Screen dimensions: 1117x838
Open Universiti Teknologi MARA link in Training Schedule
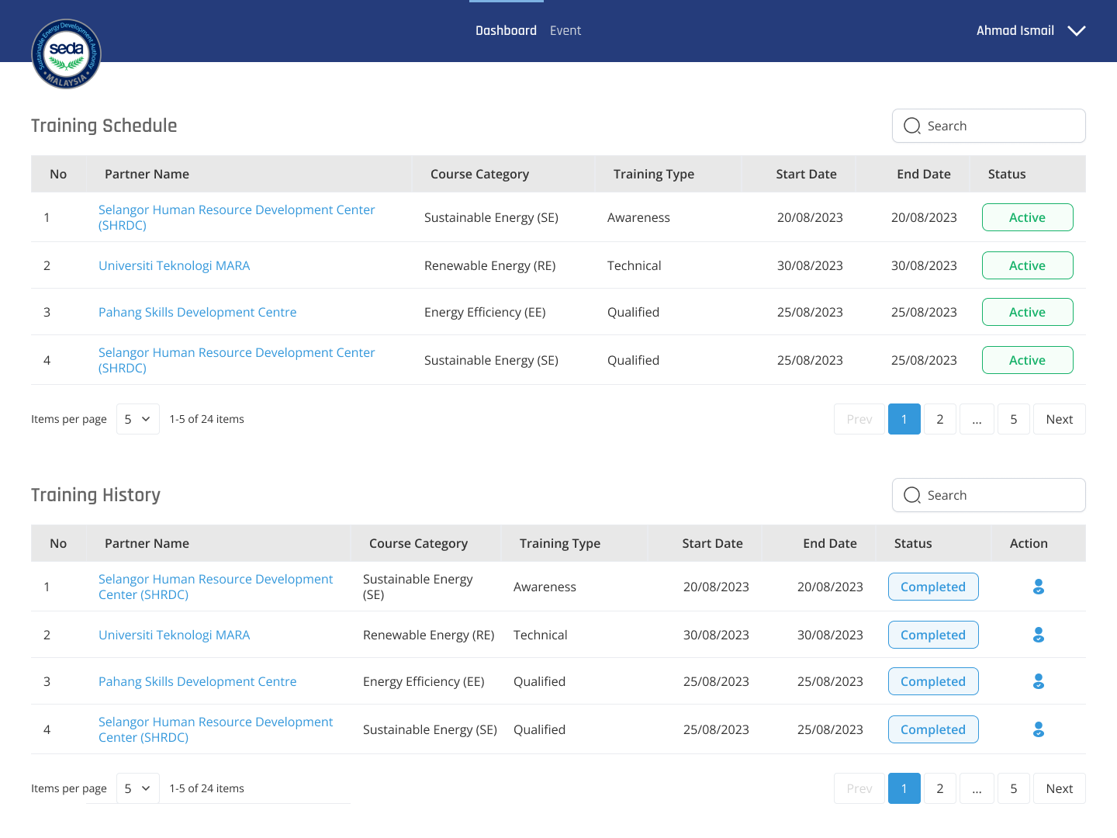(174, 265)
